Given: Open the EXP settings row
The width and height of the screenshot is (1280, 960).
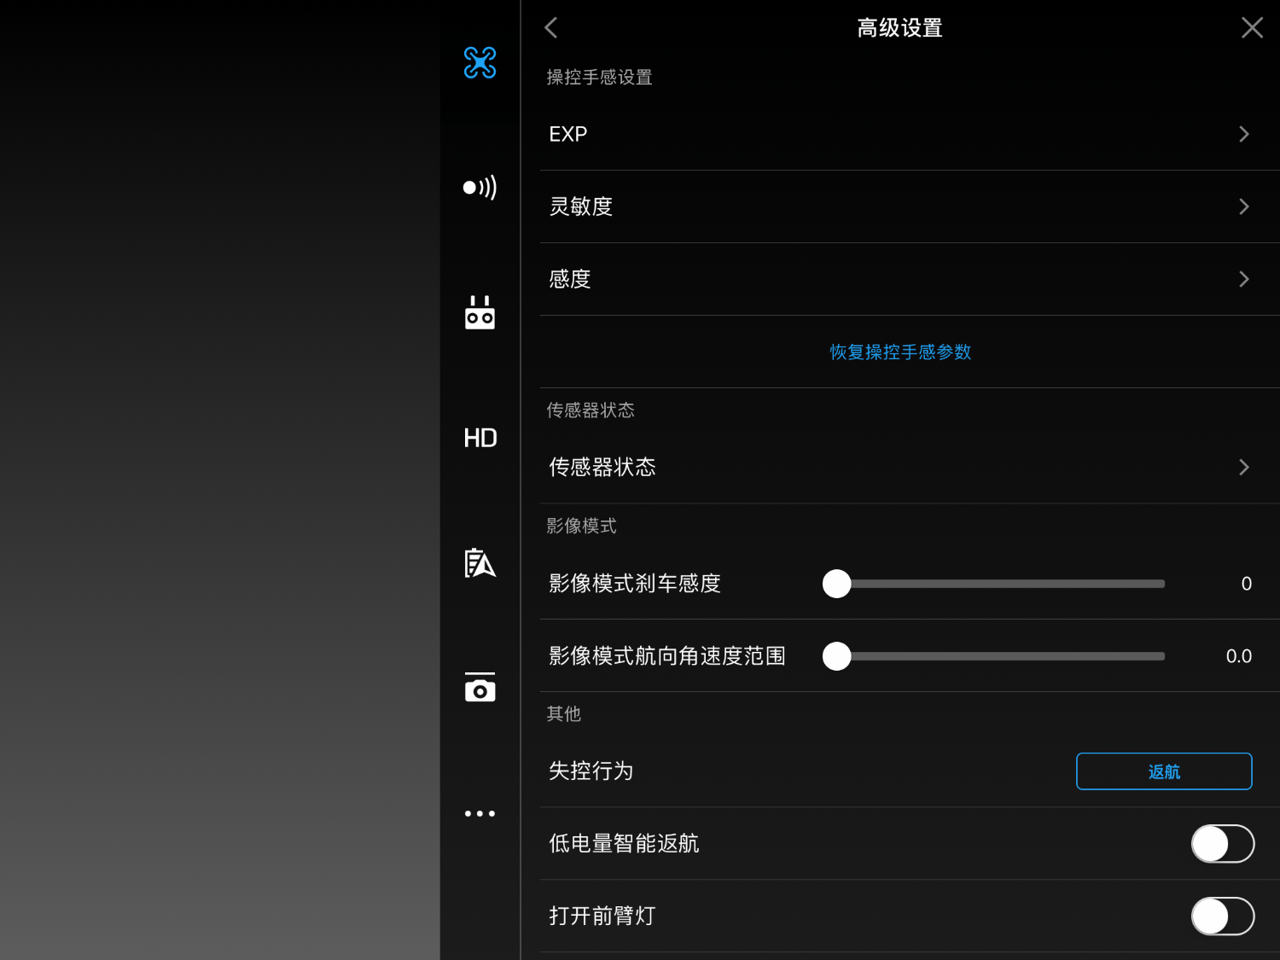Looking at the screenshot, I should click(910, 134).
